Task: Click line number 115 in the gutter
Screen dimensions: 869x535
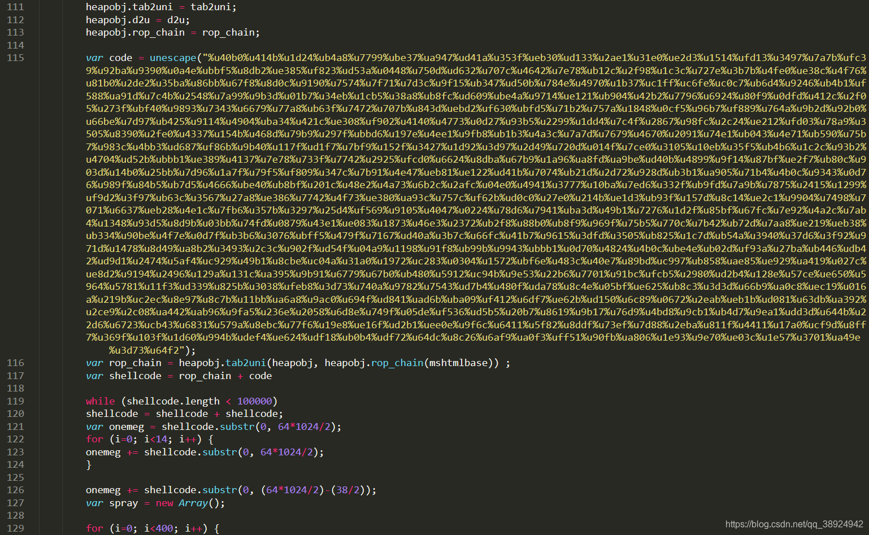Action: [15, 58]
